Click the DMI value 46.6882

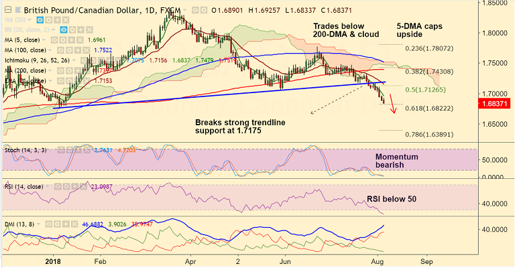point(93,224)
